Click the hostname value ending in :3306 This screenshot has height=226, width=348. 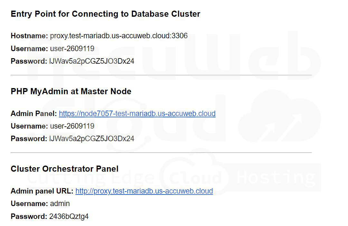click(x=118, y=36)
